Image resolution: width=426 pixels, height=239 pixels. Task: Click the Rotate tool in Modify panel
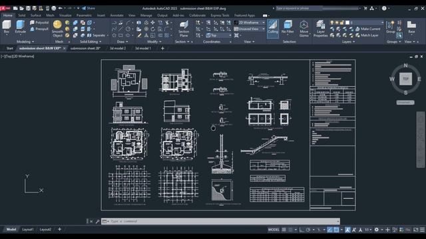point(152,29)
